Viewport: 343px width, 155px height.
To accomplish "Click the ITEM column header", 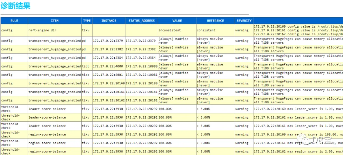I will click(55, 21).
